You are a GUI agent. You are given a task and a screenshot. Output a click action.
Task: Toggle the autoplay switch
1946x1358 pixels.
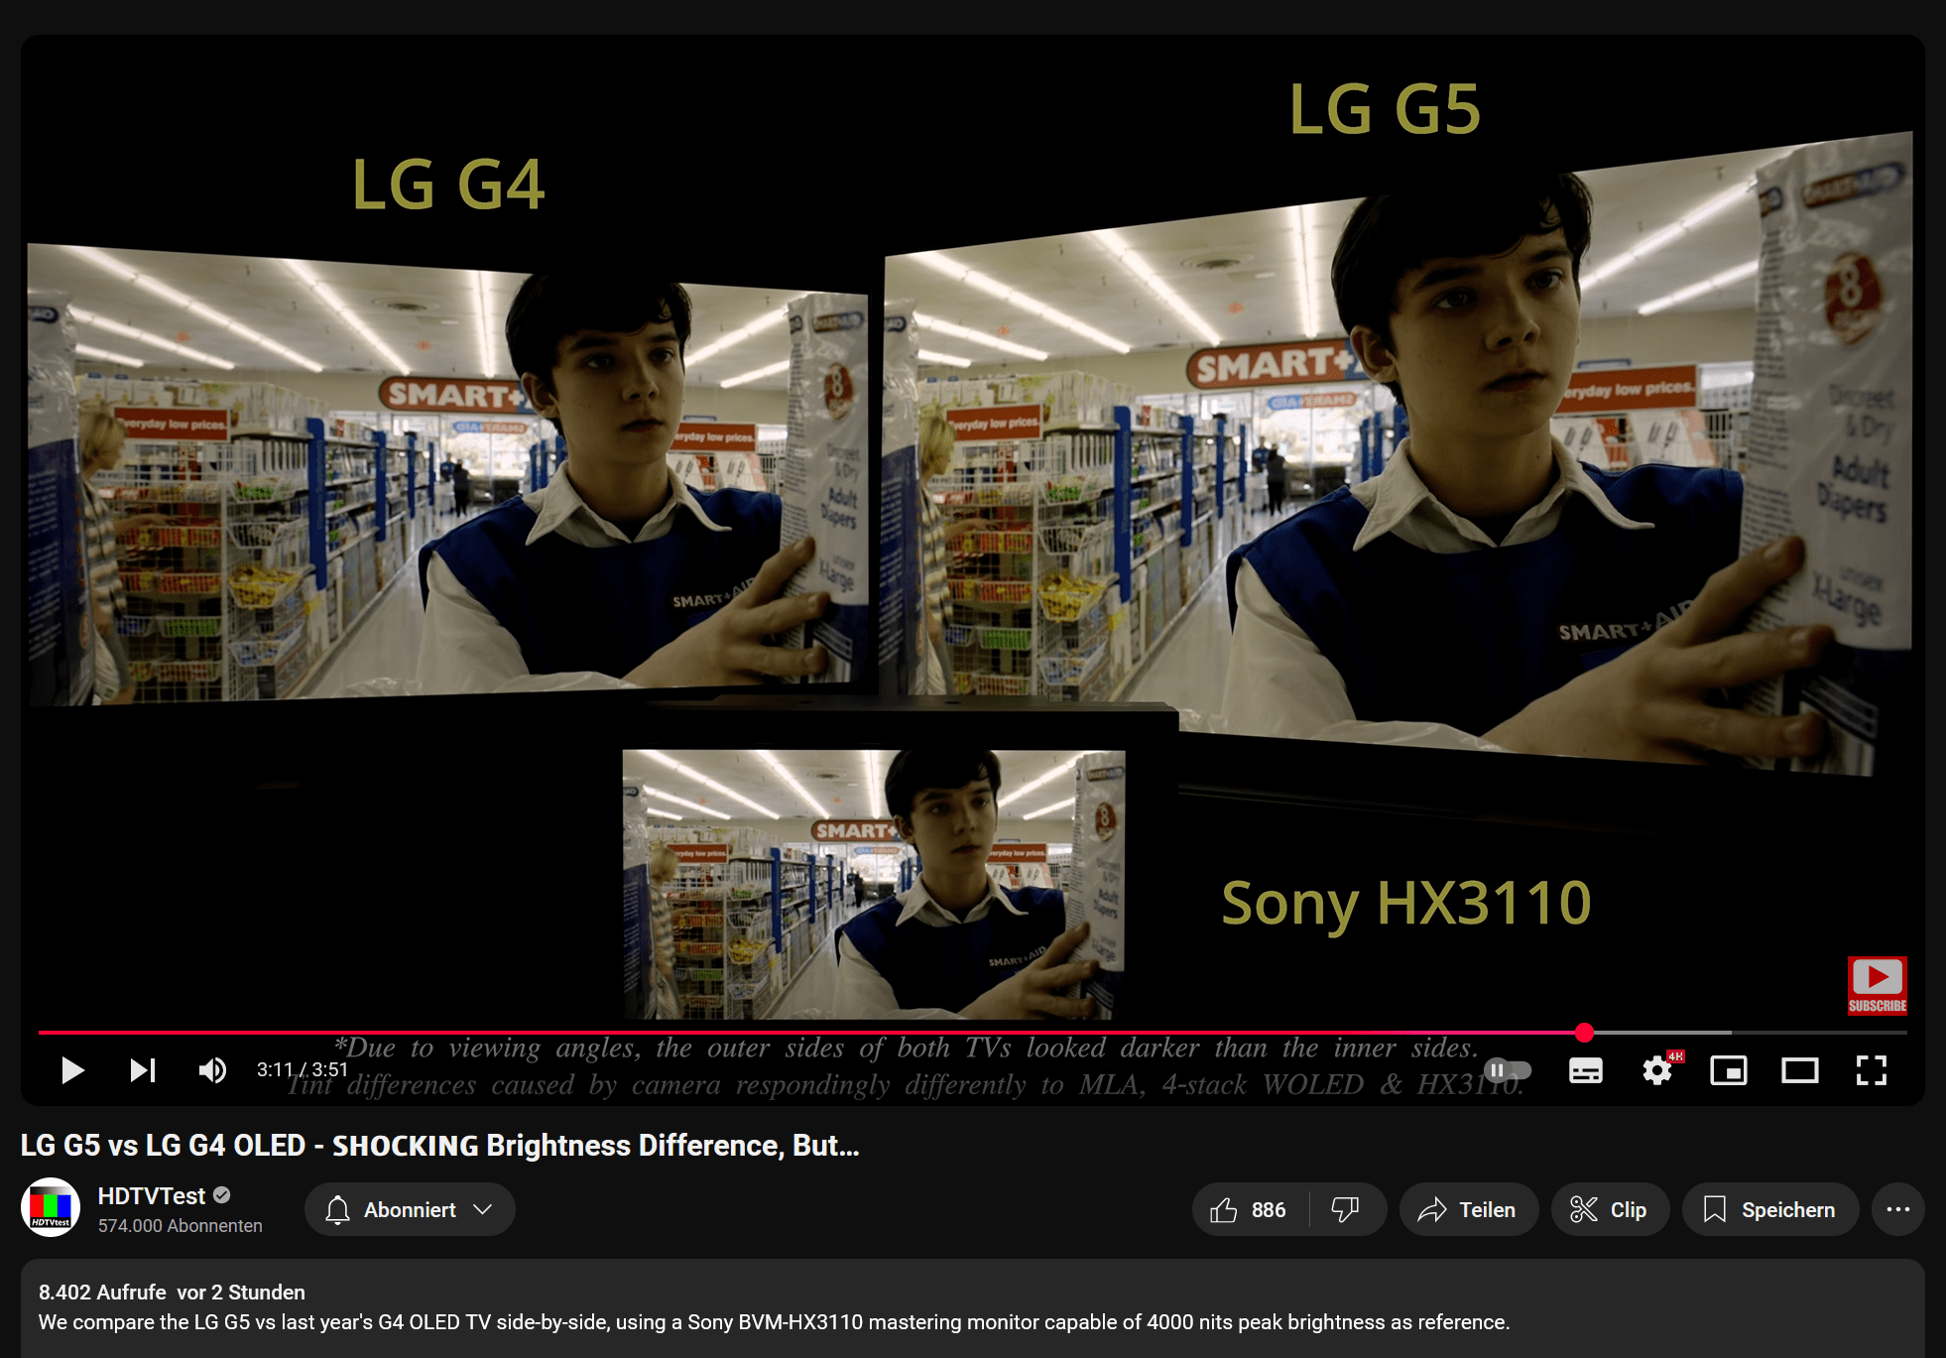point(1508,1070)
